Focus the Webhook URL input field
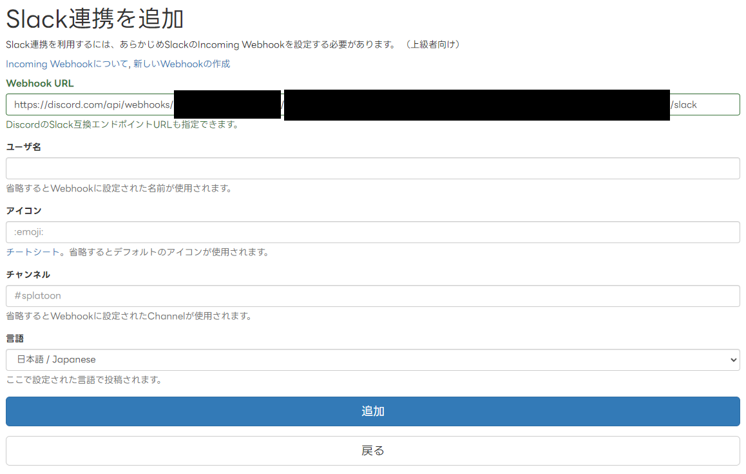 [372, 104]
